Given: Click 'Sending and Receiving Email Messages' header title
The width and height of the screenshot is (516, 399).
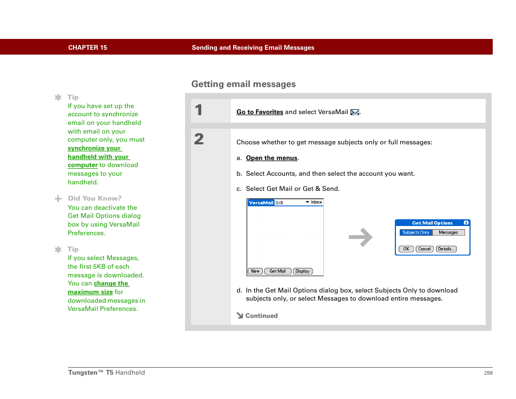Looking at the screenshot, I should tap(253, 48).
